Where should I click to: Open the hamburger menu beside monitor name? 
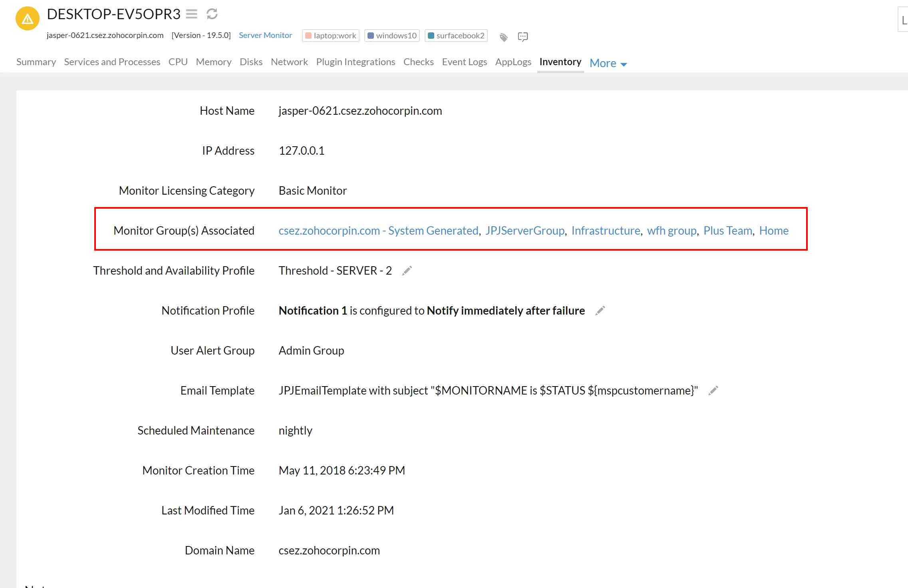point(192,14)
